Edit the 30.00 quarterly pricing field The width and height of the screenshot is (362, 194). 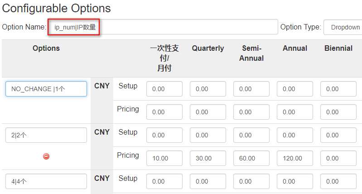(208, 158)
